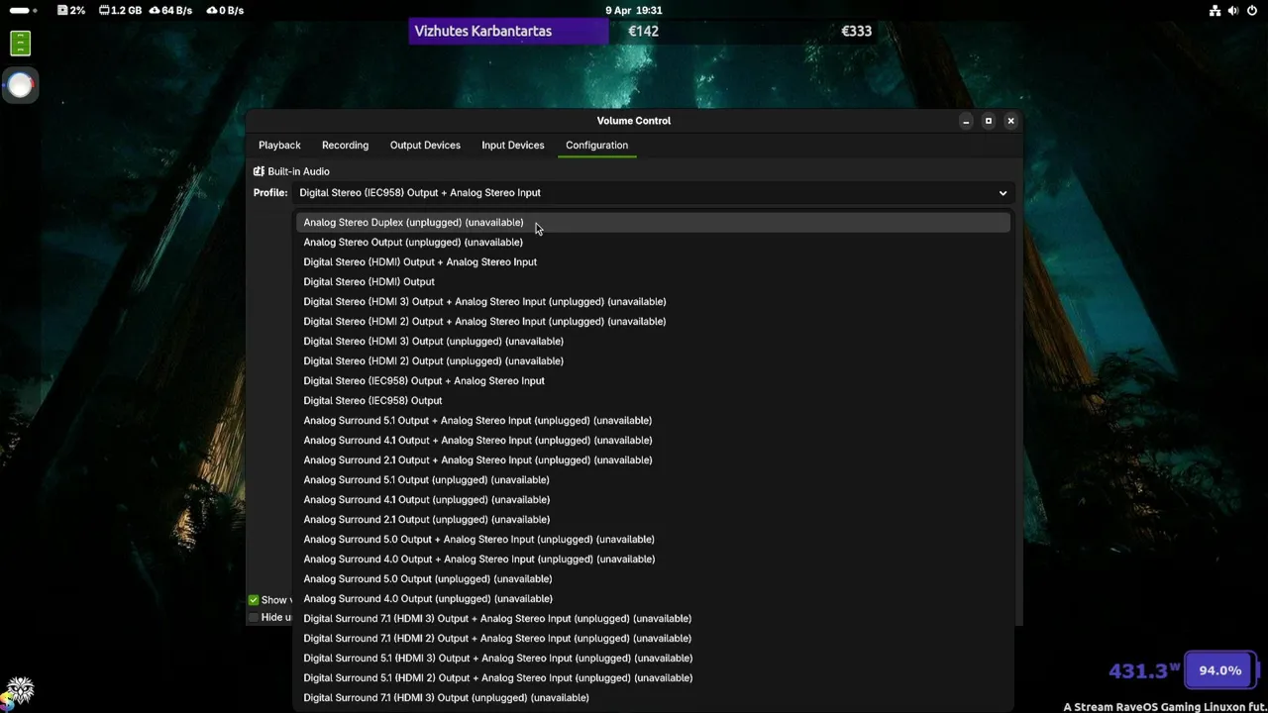
Task: Click the download speed indicator 64 B/s
Action: click(x=169, y=10)
